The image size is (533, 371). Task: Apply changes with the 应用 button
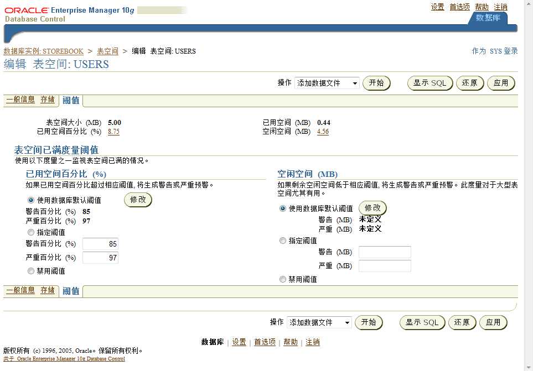[500, 83]
